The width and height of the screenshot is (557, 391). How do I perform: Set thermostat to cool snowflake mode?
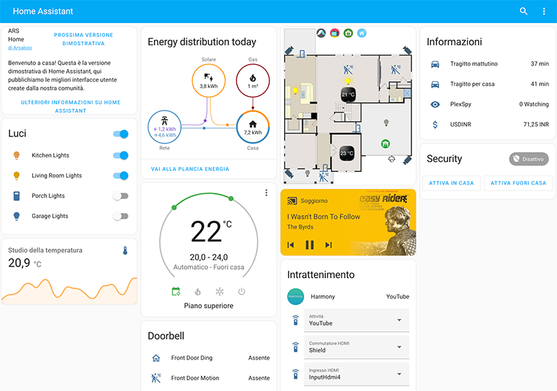[x=219, y=292]
